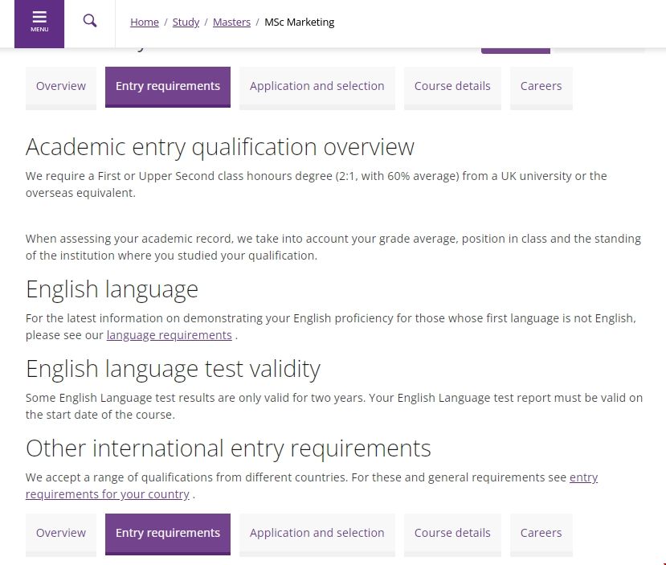The height and width of the screenshot is (565, 666).
Task: Open Careers in the upper tab bar
Action: 541,87
